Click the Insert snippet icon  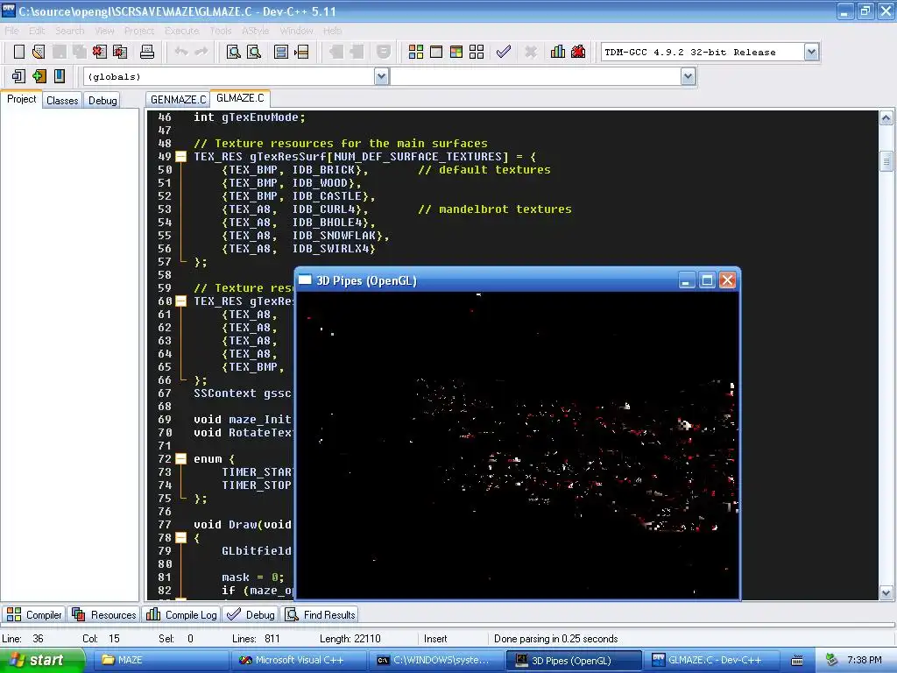[18, 76]
